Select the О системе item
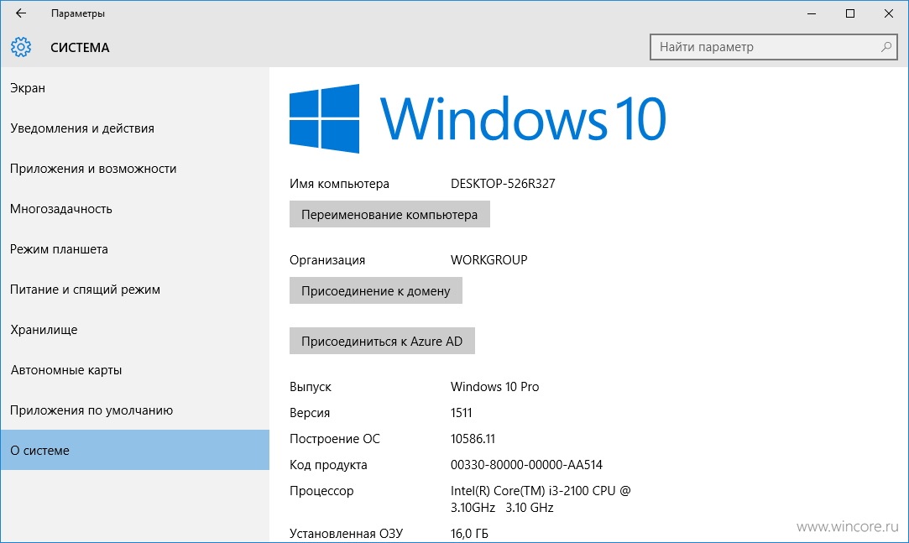 (134, 450)
